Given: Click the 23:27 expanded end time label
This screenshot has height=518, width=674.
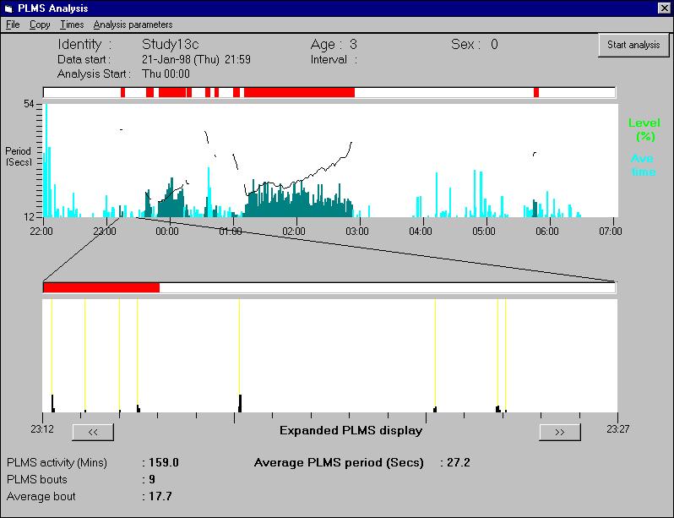Looking at the screenshot, I should (617, 429).
